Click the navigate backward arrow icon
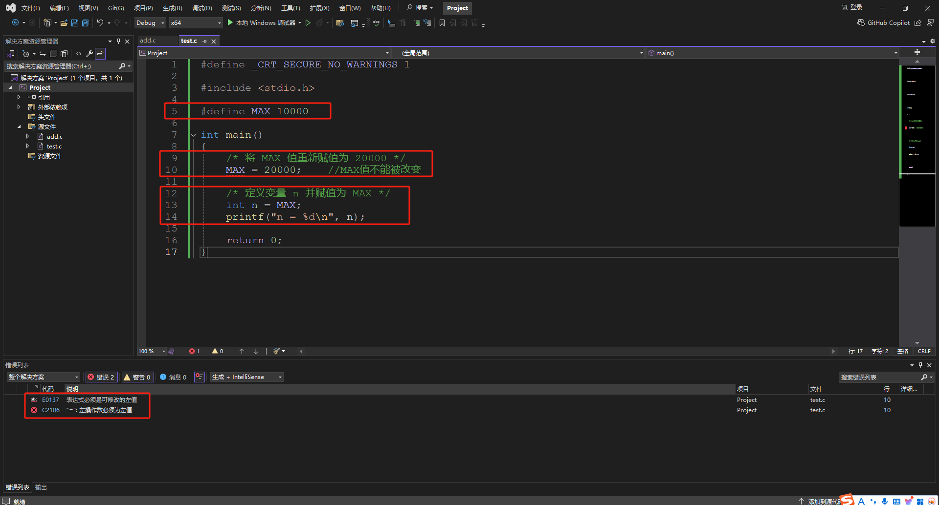The image size is (939, 505). tap(15, 22)
